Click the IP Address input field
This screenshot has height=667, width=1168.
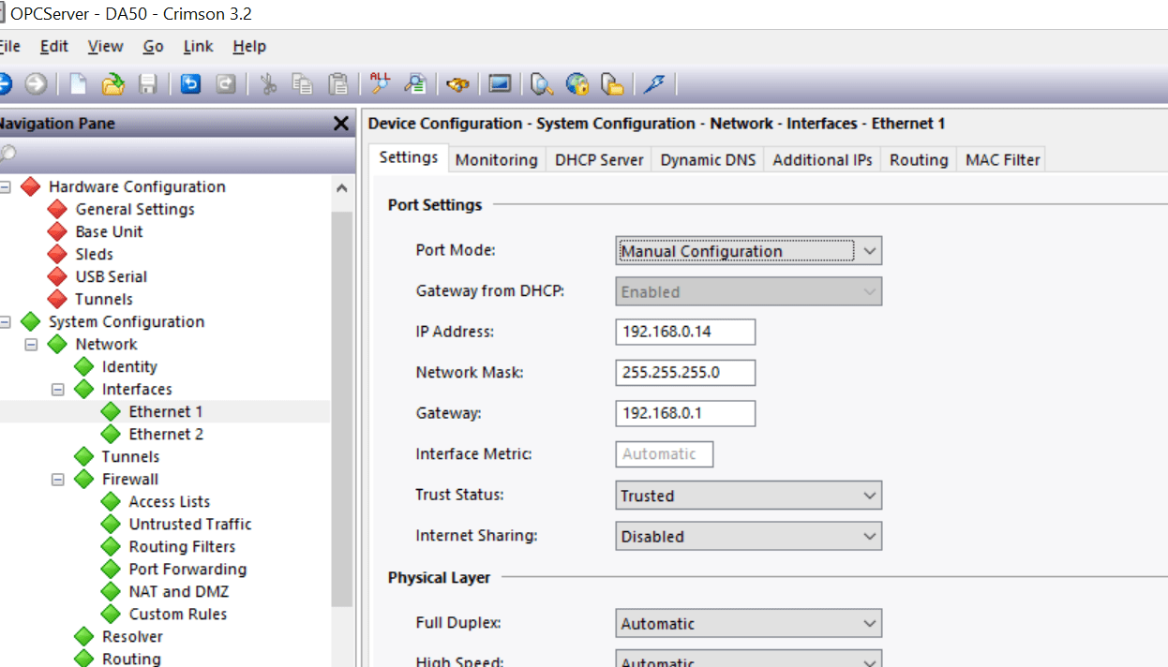click(685, 332)
